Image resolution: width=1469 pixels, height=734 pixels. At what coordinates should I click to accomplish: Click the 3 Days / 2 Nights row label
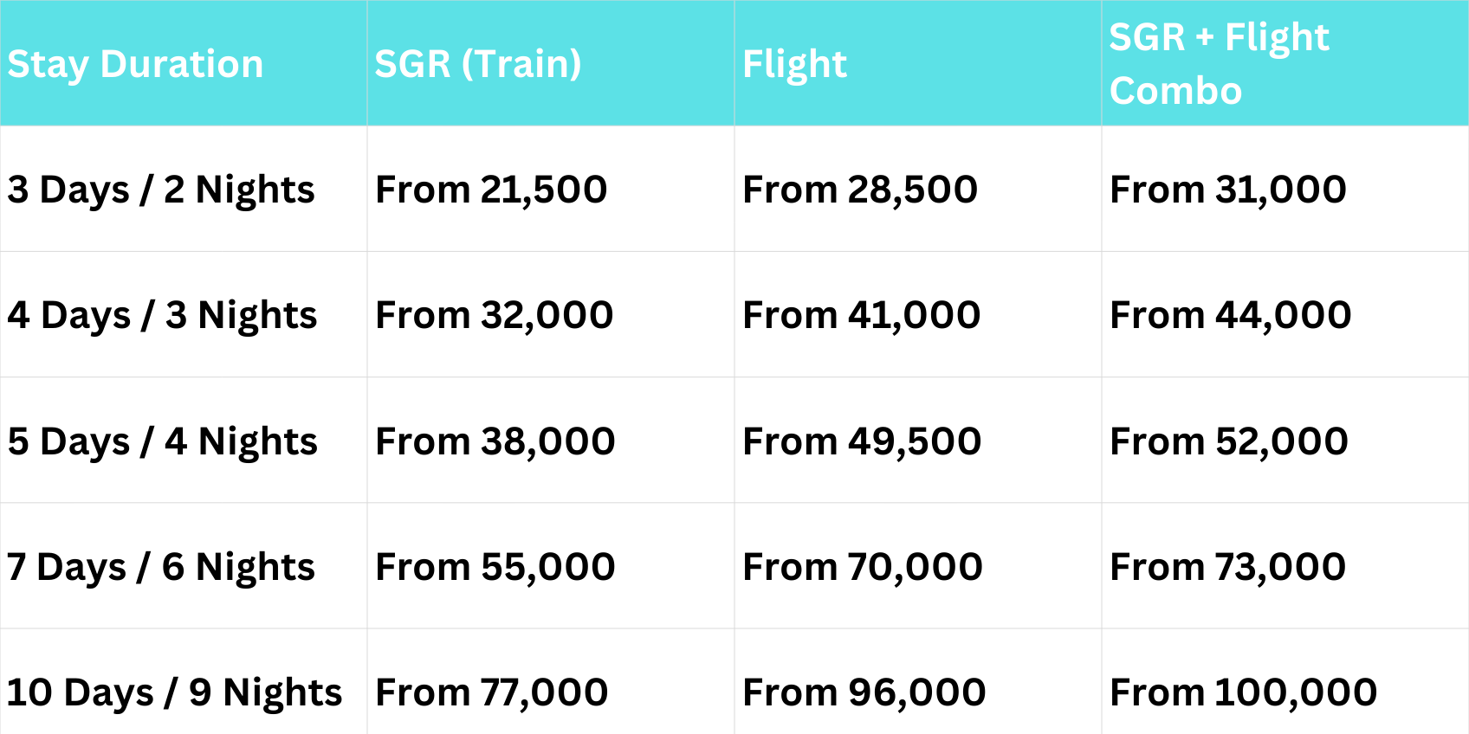161,190
